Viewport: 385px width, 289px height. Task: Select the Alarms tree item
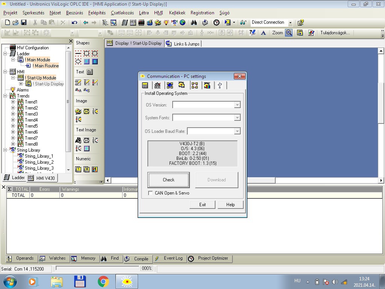[x=23, y=90]
